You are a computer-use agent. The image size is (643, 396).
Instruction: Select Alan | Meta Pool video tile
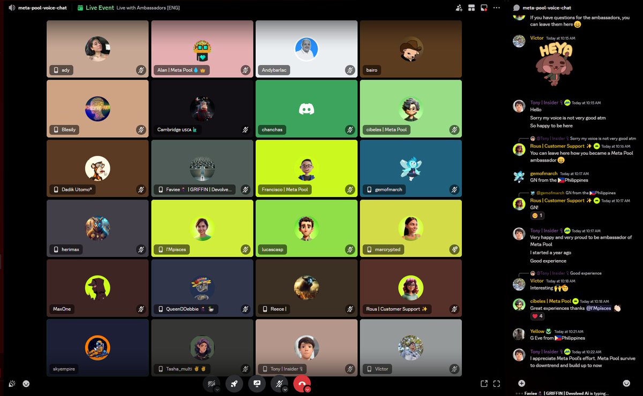(x=202, y=48)
